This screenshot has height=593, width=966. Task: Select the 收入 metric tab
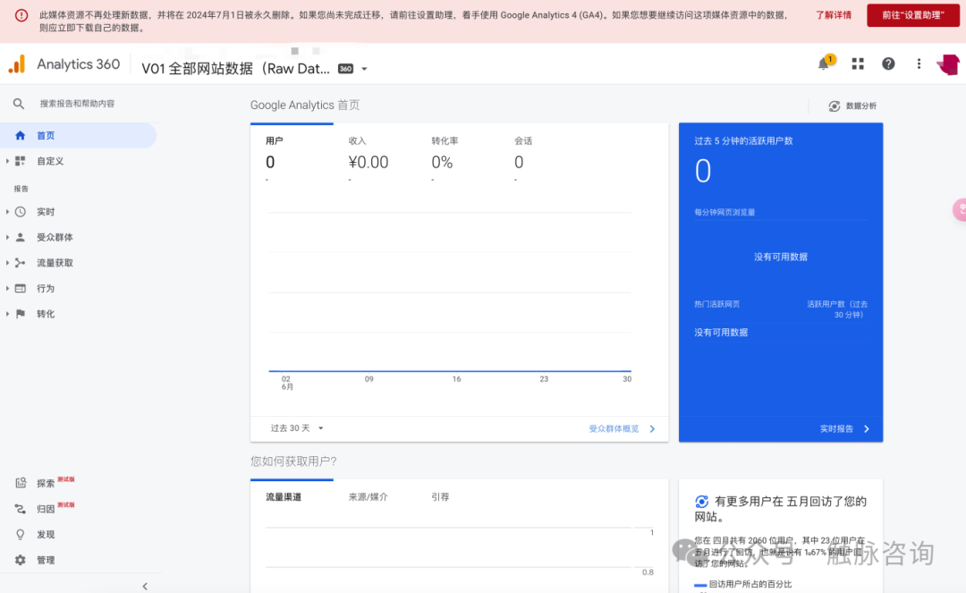(358, 141)
